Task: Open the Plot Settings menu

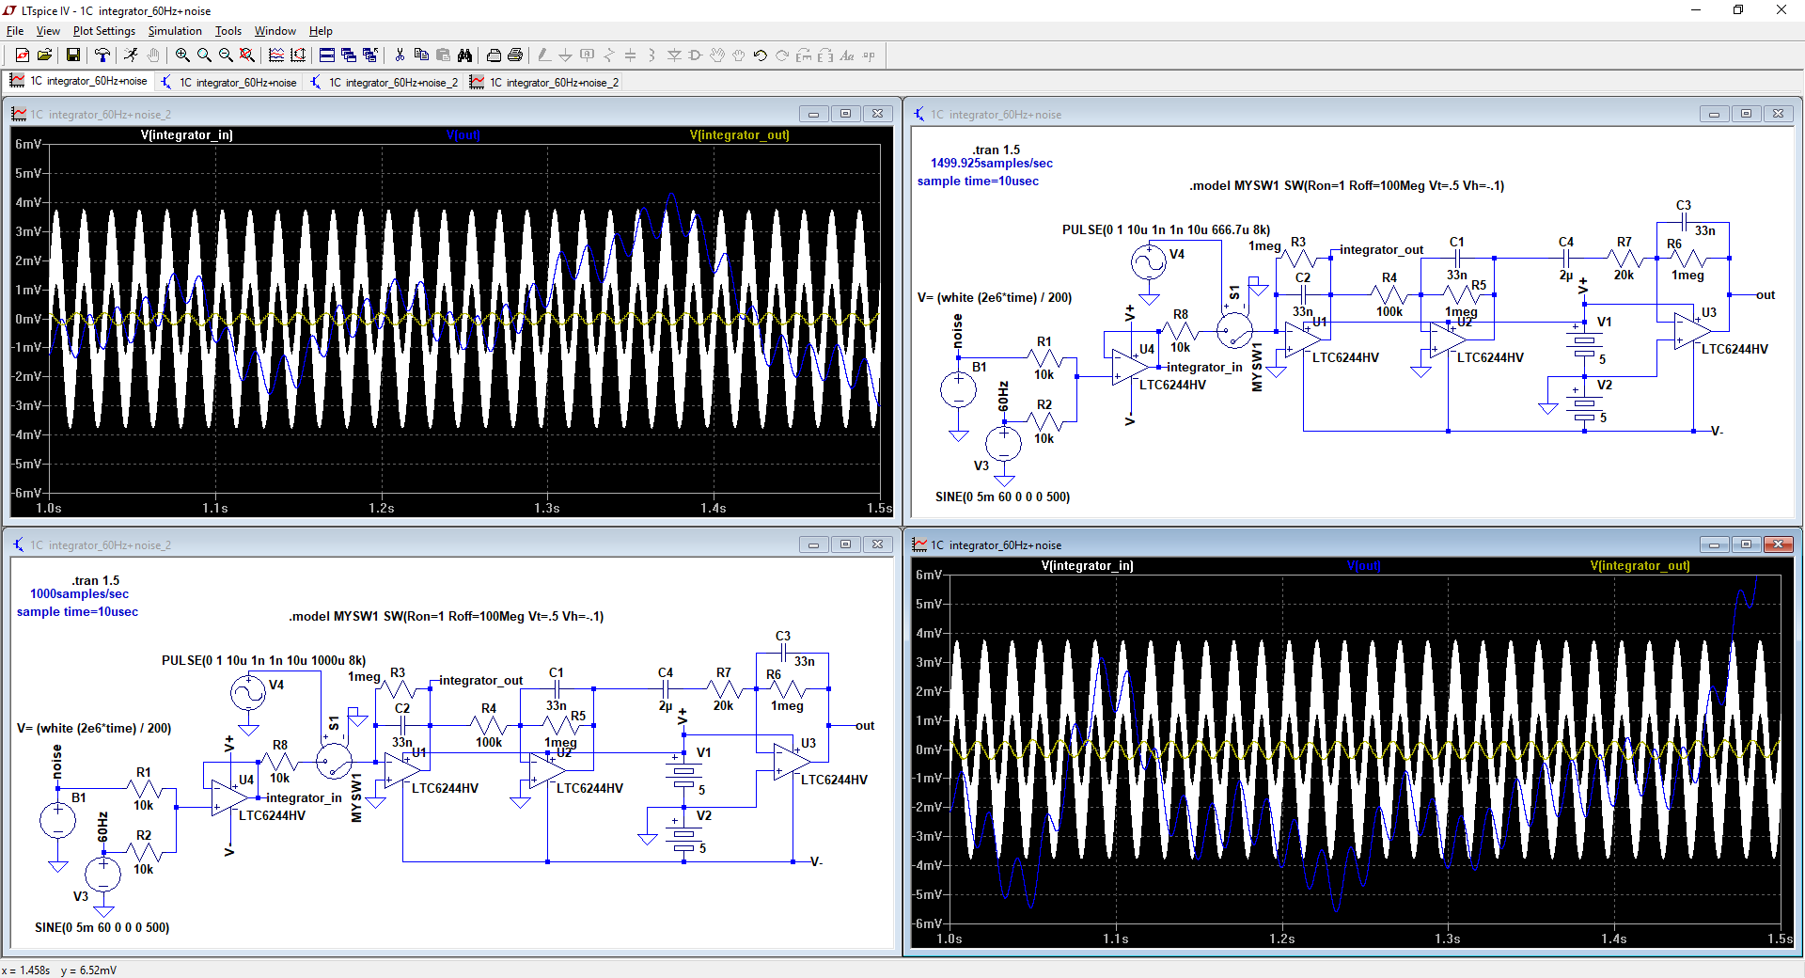Action: (x=103, y=31)
